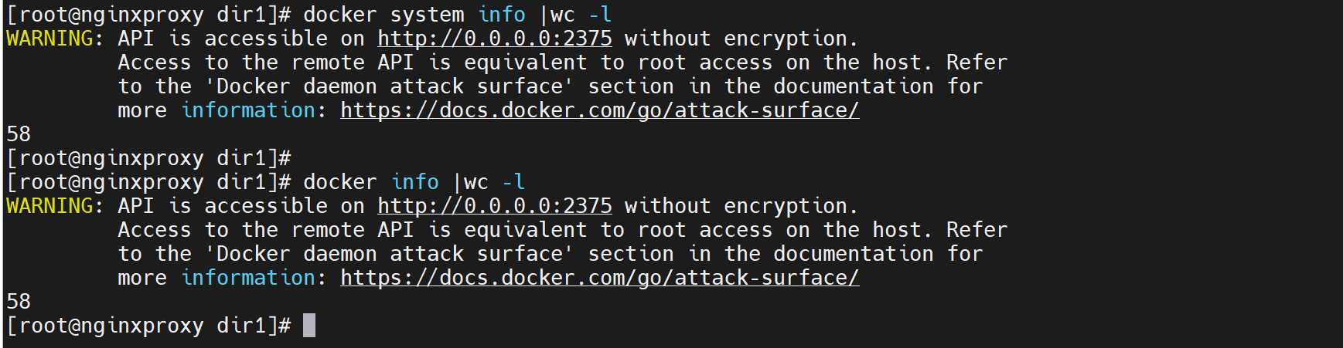Click 'docker' in the 'docker info' command

339,182
